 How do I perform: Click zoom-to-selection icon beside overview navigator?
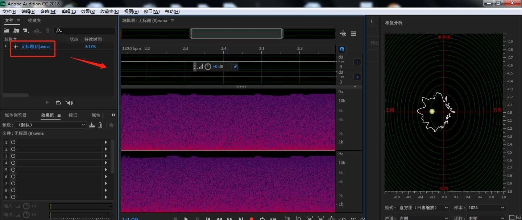coord(343,34)
